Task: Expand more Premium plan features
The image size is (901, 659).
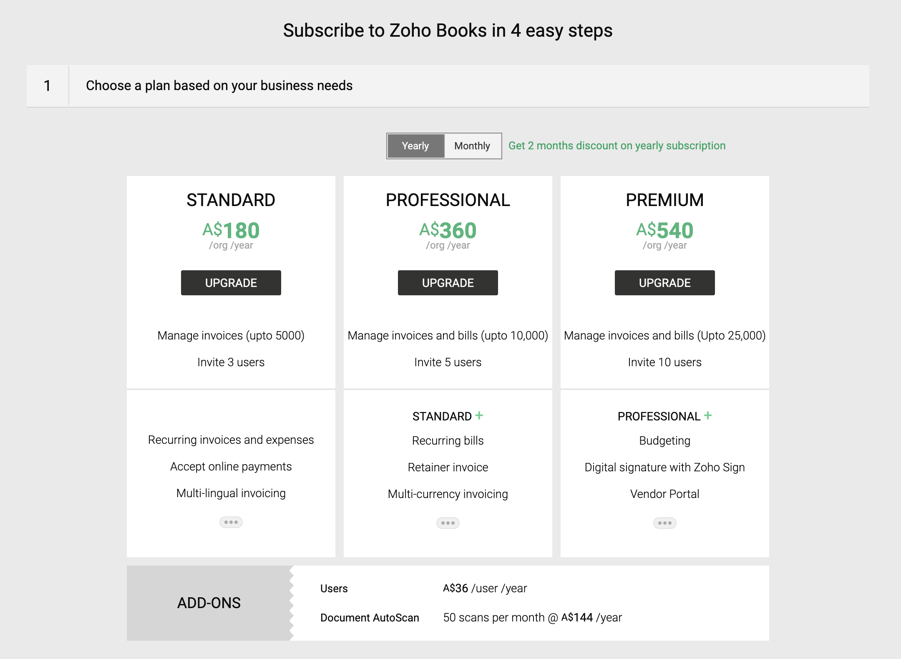Action: [x=664, y=523]
